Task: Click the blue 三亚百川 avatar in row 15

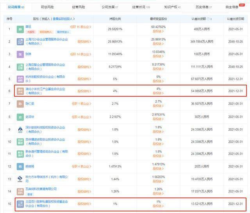Action: click(20, 204)
